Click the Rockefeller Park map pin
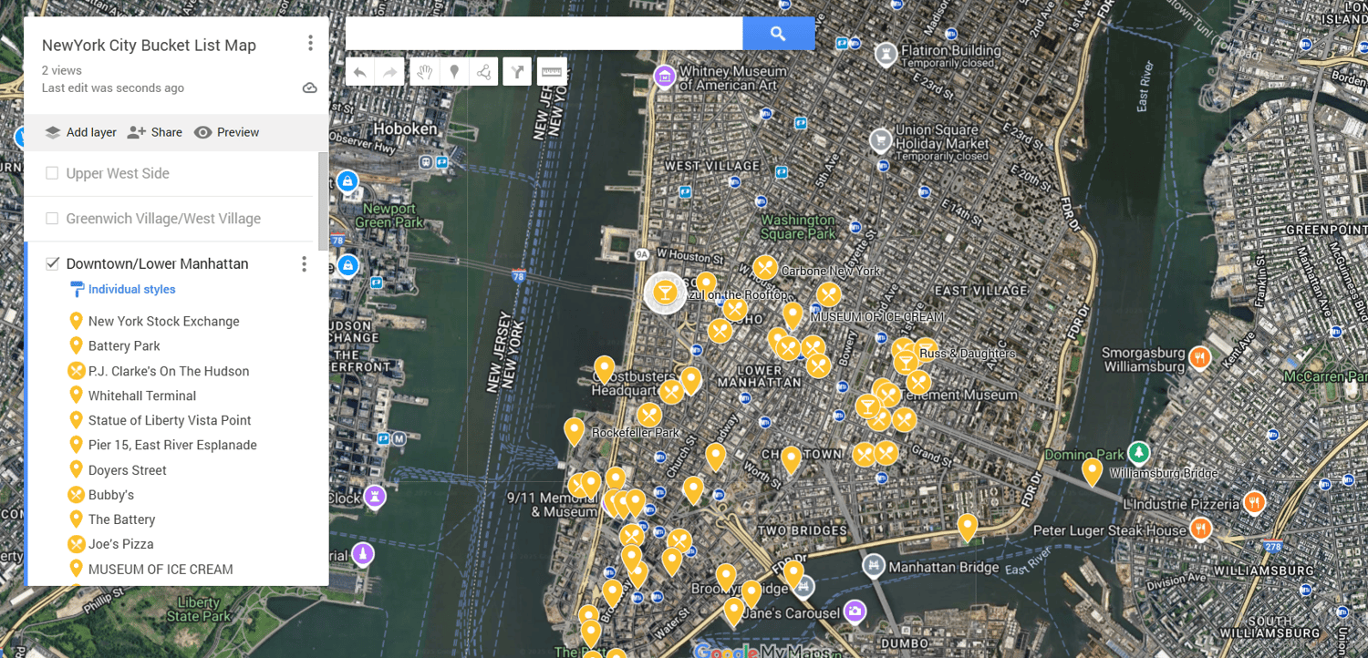 click(574, 431)
